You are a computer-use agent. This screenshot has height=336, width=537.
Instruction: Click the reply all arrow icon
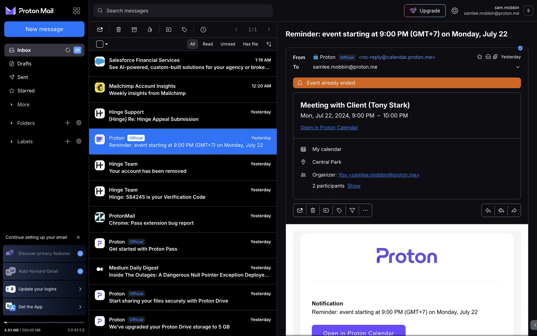(x=501, y=210)
